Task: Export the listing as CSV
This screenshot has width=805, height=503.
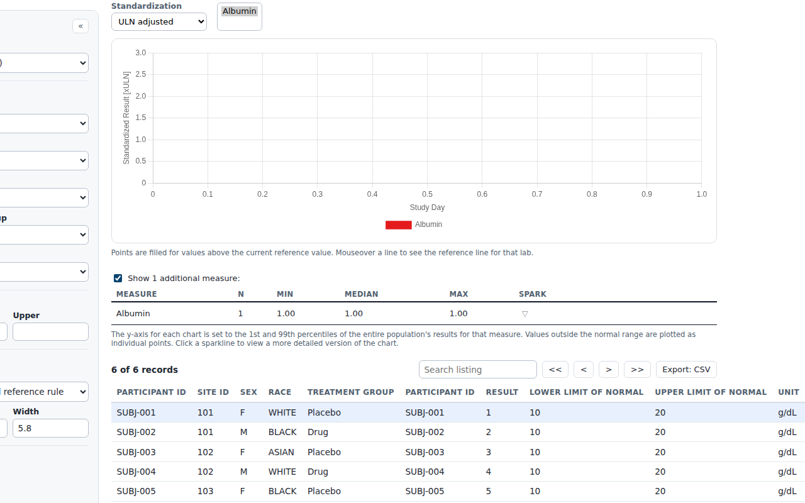Action: [x=686, y=370]
